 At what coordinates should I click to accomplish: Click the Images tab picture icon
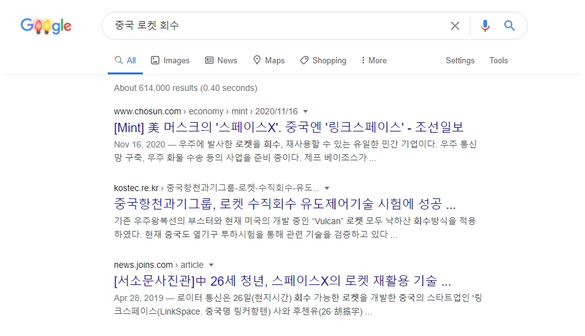[x=155, y=60]
